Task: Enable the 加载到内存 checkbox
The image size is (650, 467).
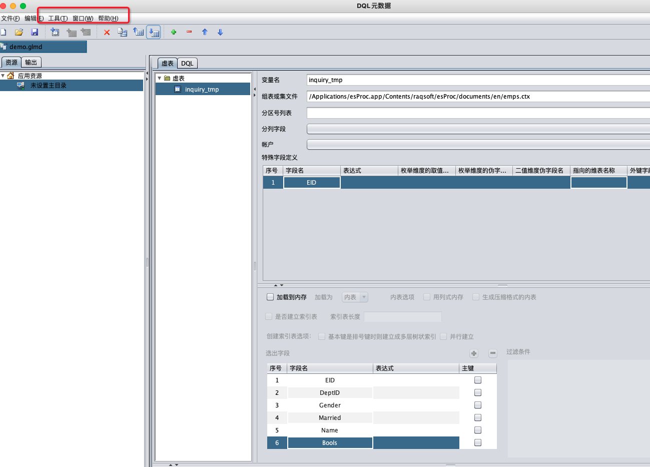Action: point(270,297)
